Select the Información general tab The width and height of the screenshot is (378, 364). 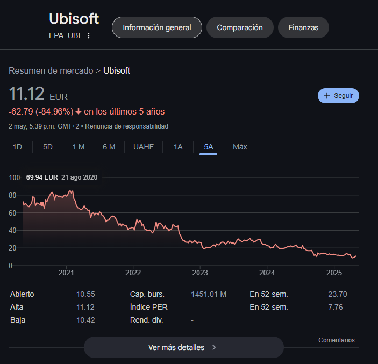(x=157, y=27)
